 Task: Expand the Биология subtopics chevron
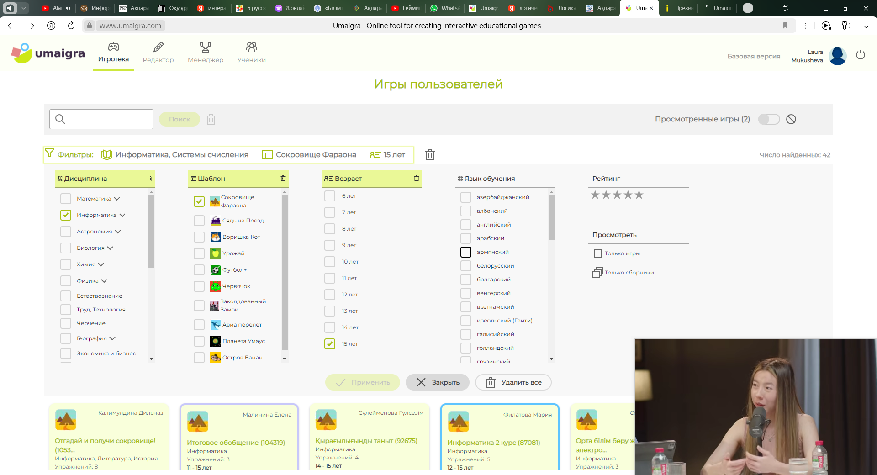pyautogui.click(x=110, y=248)
